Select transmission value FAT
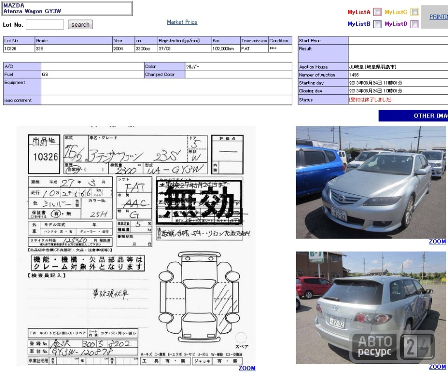 (x=254, y=49)
